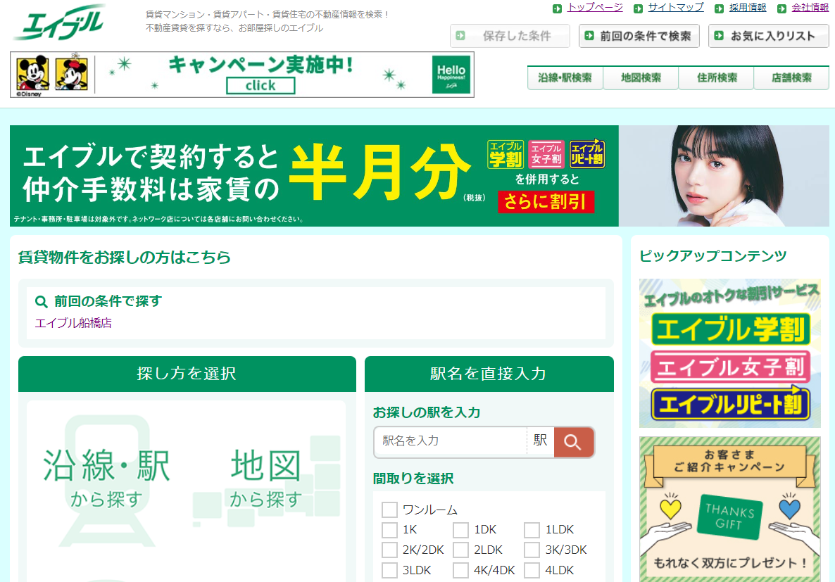Check the 1DK checkbox
The width and height of the screenshot is (835, 582).
point(460,530)
